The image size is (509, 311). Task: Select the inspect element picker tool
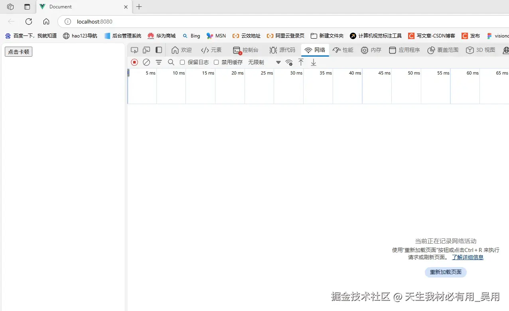tap(134, 50)
